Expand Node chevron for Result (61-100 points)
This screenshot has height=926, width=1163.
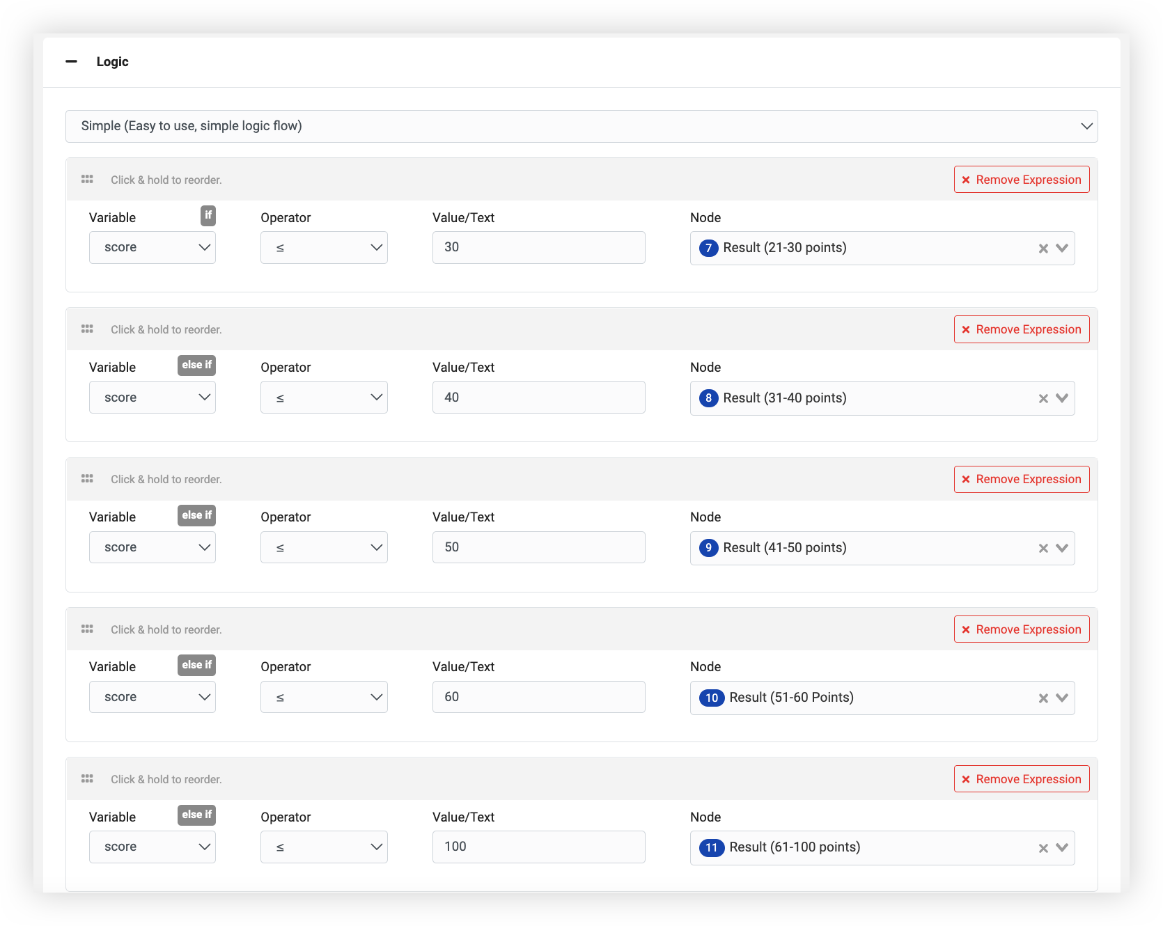pyautogui.click(x=1062, y=847)
